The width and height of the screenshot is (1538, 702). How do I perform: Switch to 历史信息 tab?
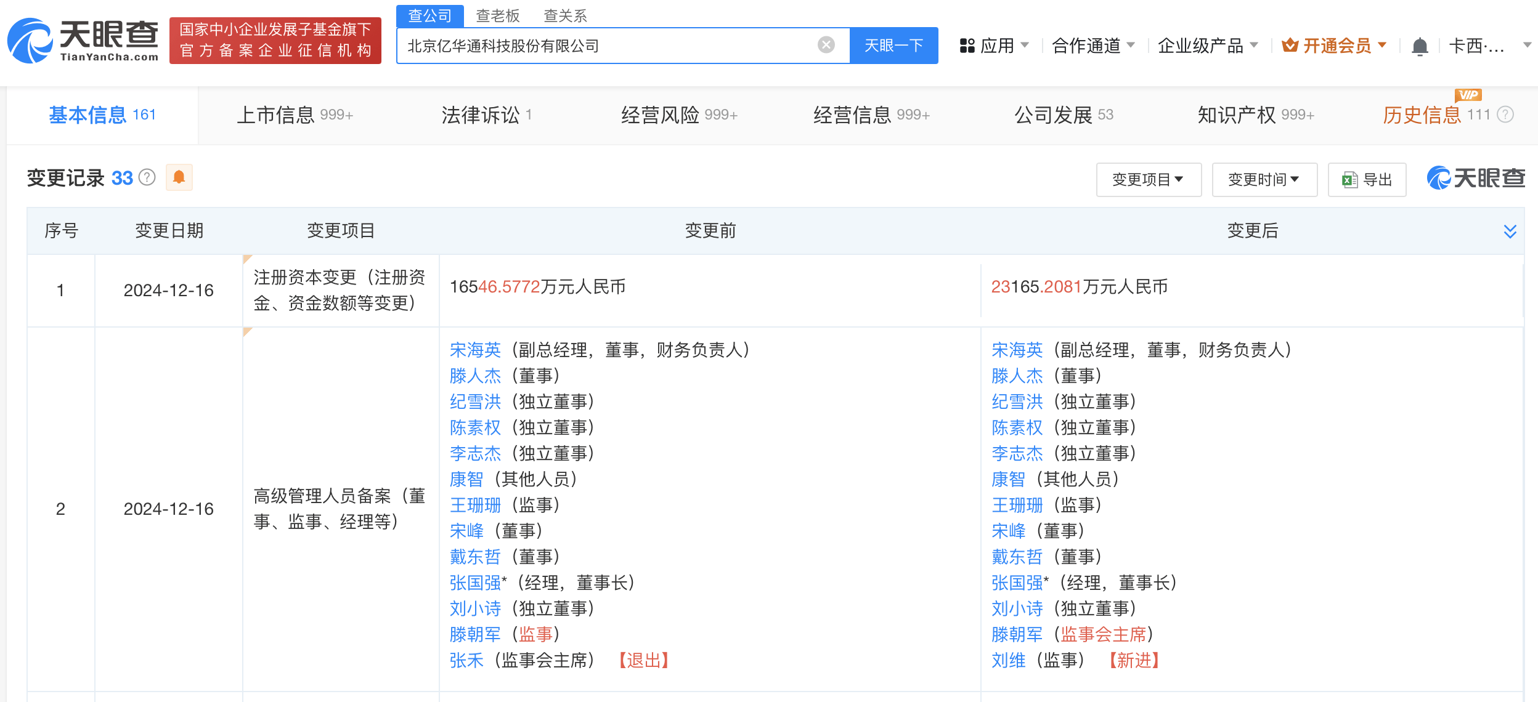click(1436, 115)
